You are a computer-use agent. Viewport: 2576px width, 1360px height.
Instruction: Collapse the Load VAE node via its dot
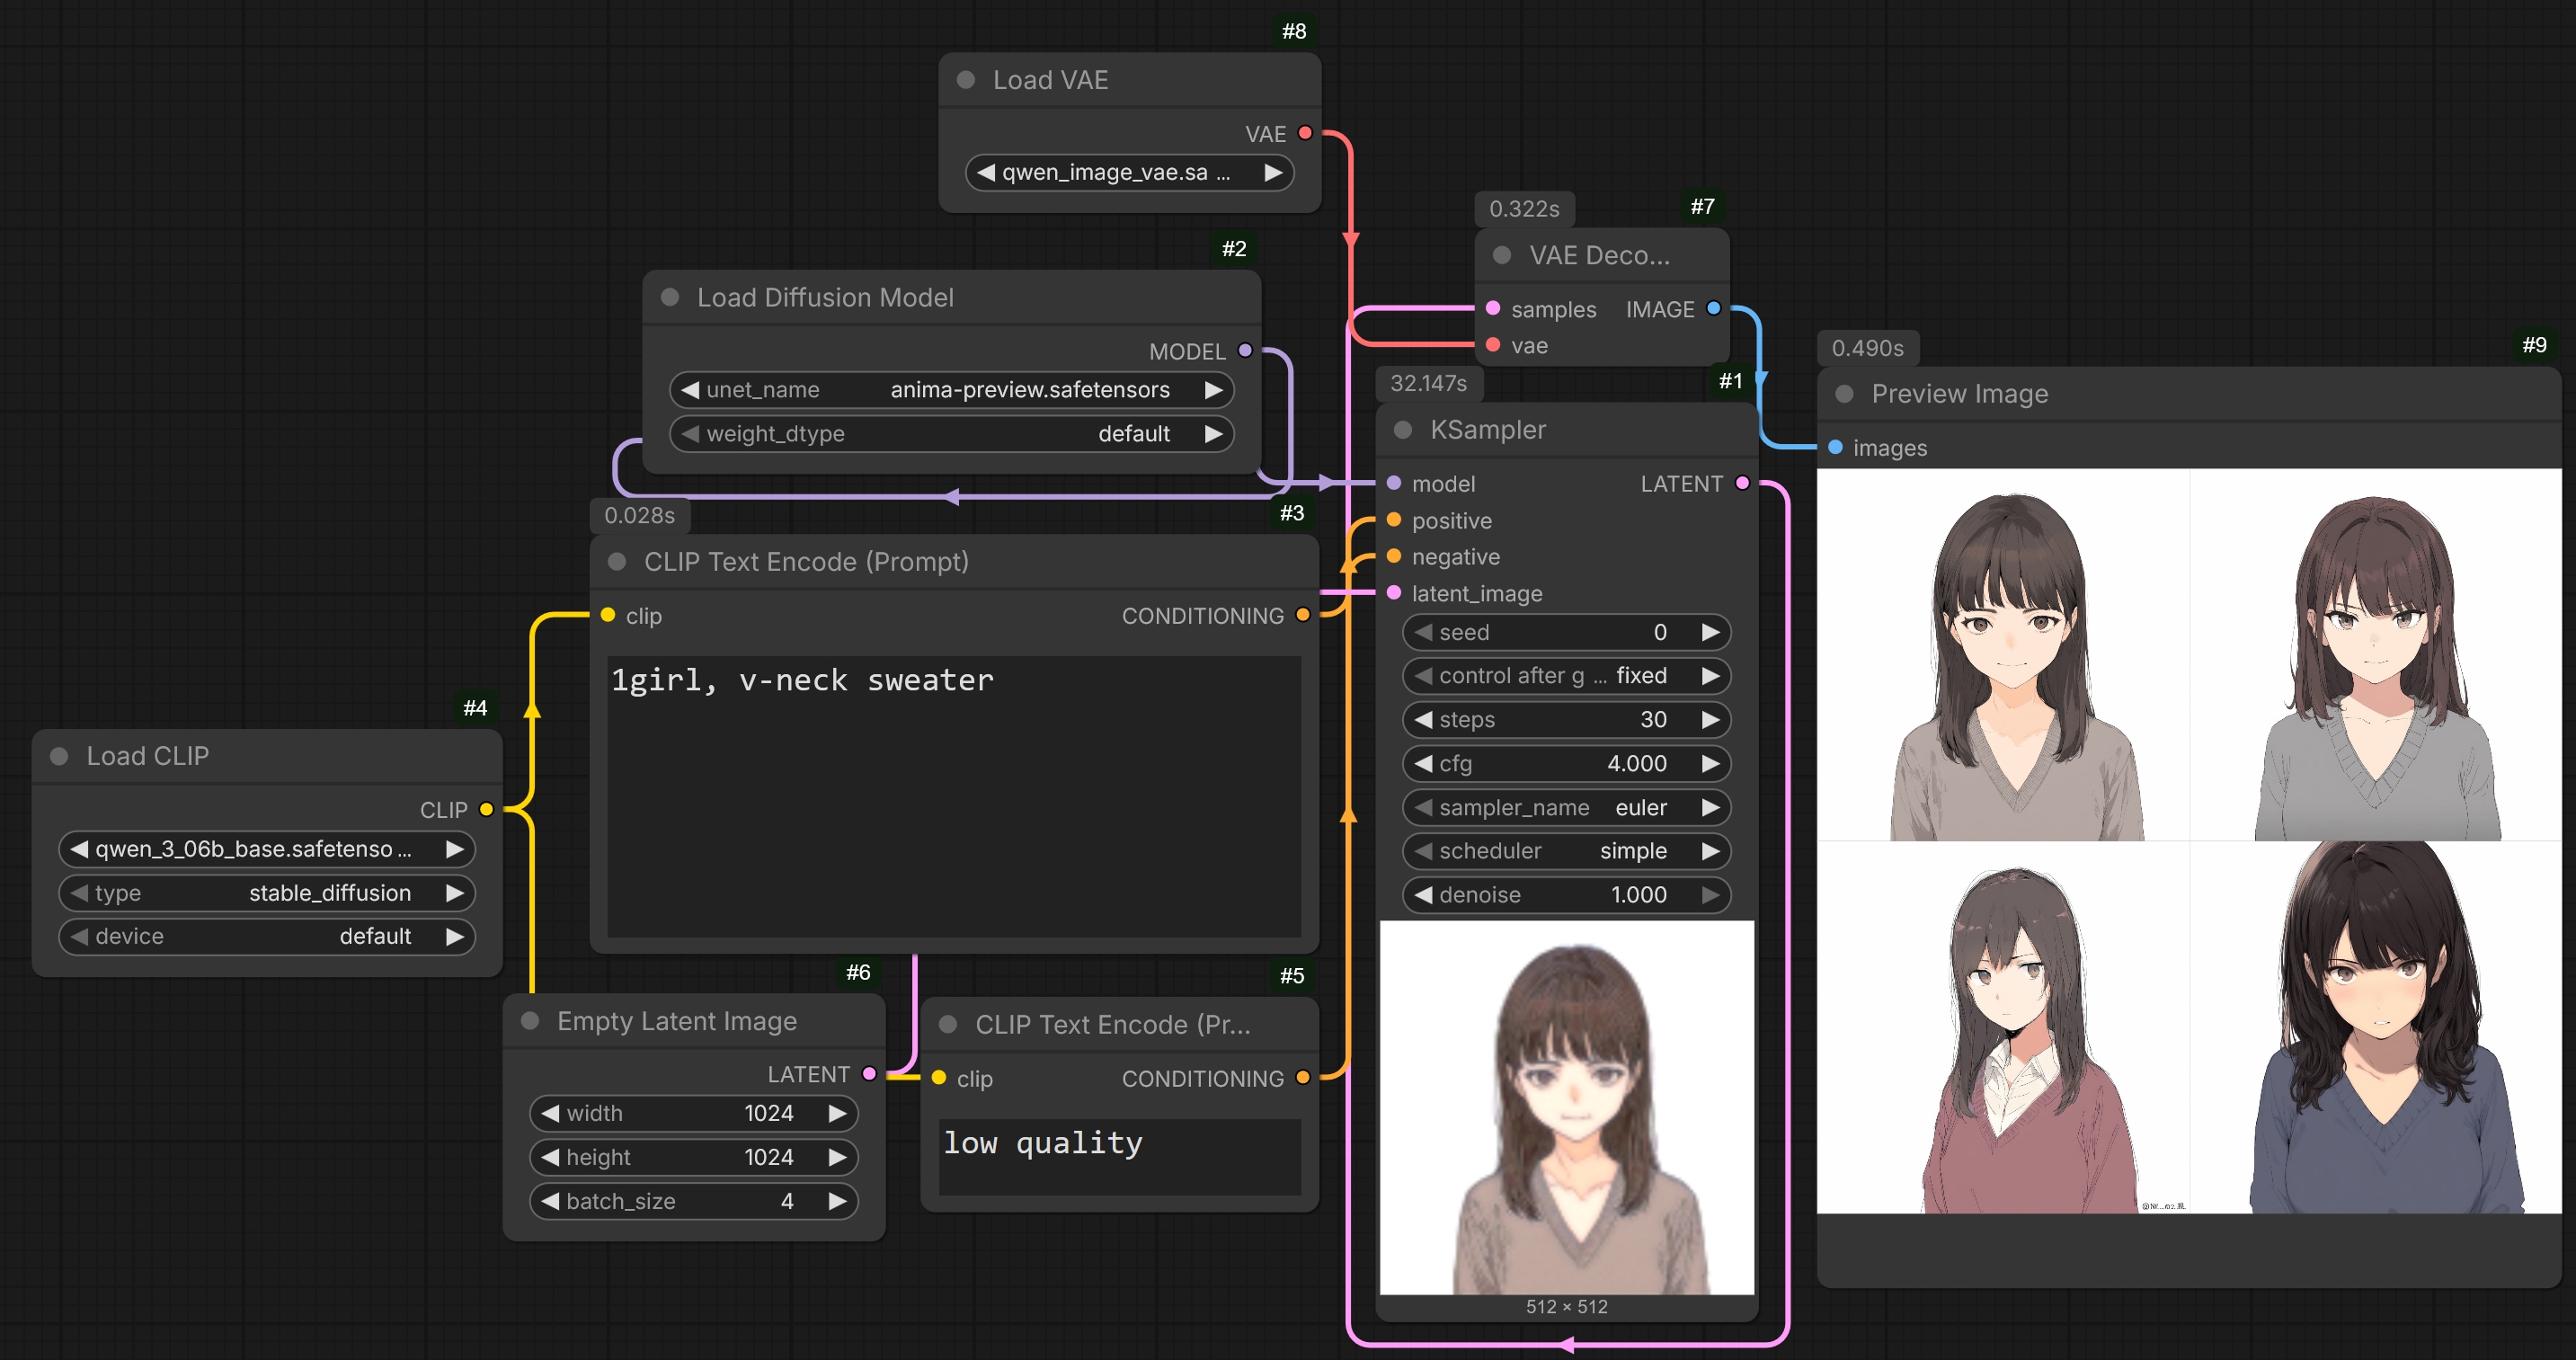(x=966, y=80)
